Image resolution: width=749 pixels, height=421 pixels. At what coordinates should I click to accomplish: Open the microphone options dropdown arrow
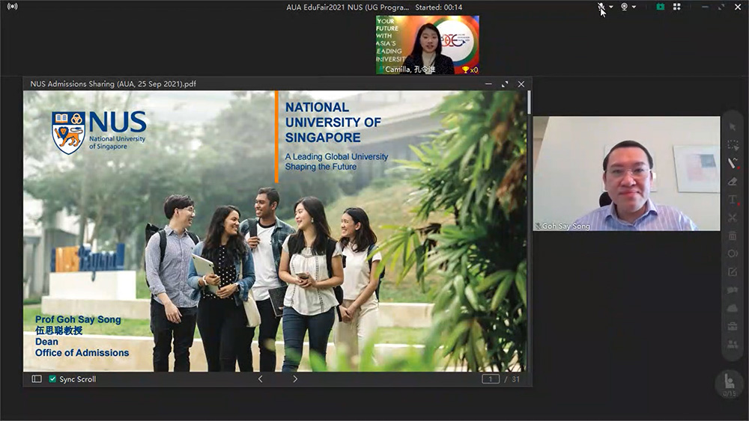coord(611,7)
